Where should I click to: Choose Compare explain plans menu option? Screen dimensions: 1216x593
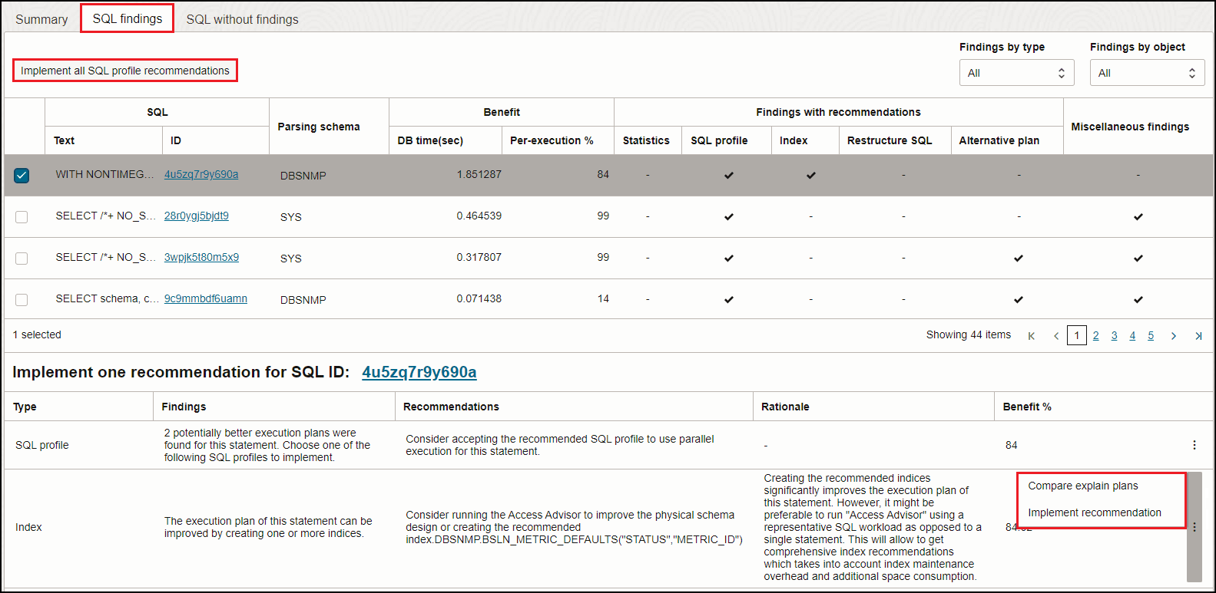1083,486
